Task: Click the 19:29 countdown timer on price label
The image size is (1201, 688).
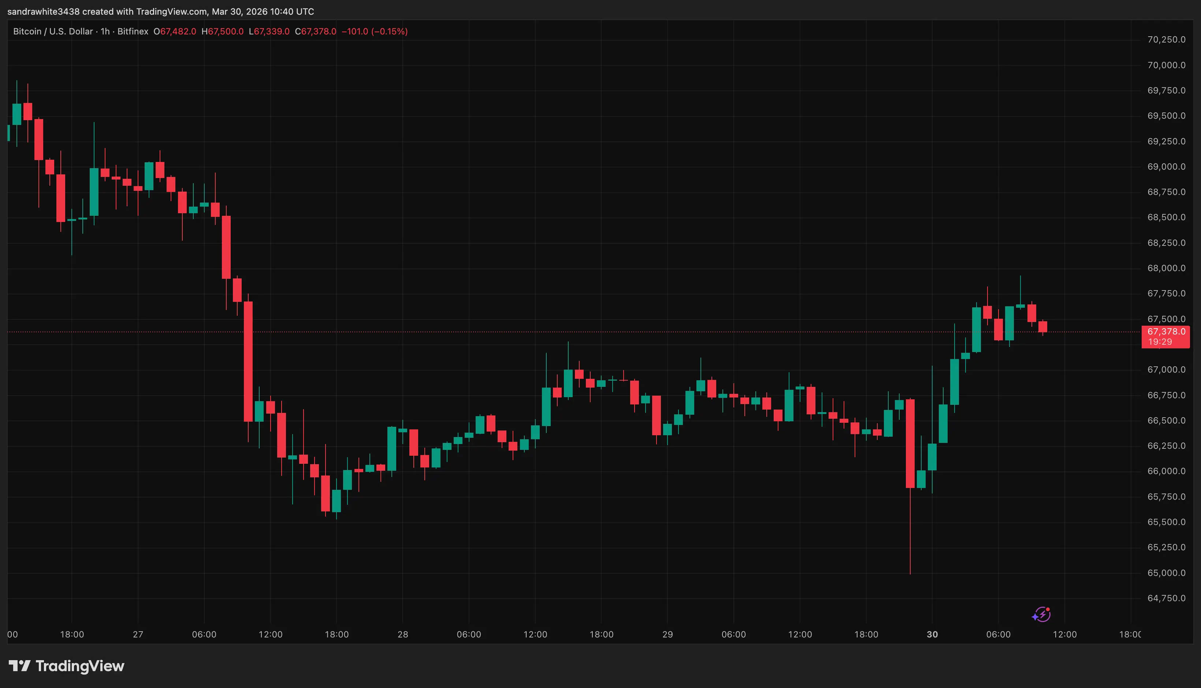Action: 1160,342
